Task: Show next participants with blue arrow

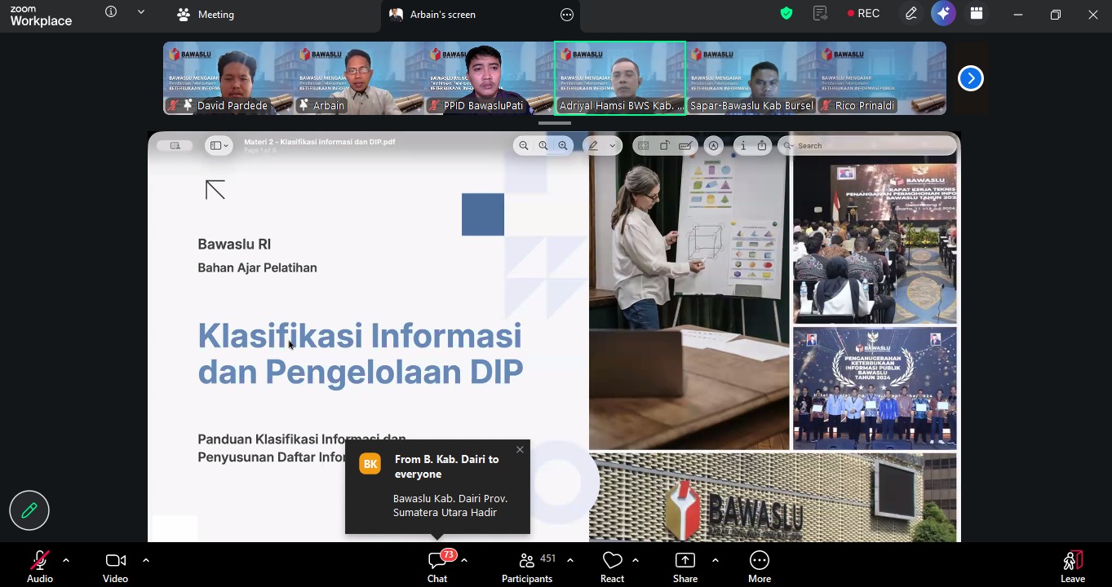Action: pos(970,78)
